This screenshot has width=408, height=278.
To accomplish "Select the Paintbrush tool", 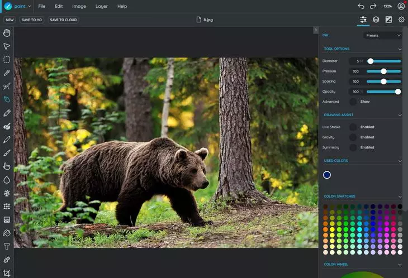I will click(7, 153).
